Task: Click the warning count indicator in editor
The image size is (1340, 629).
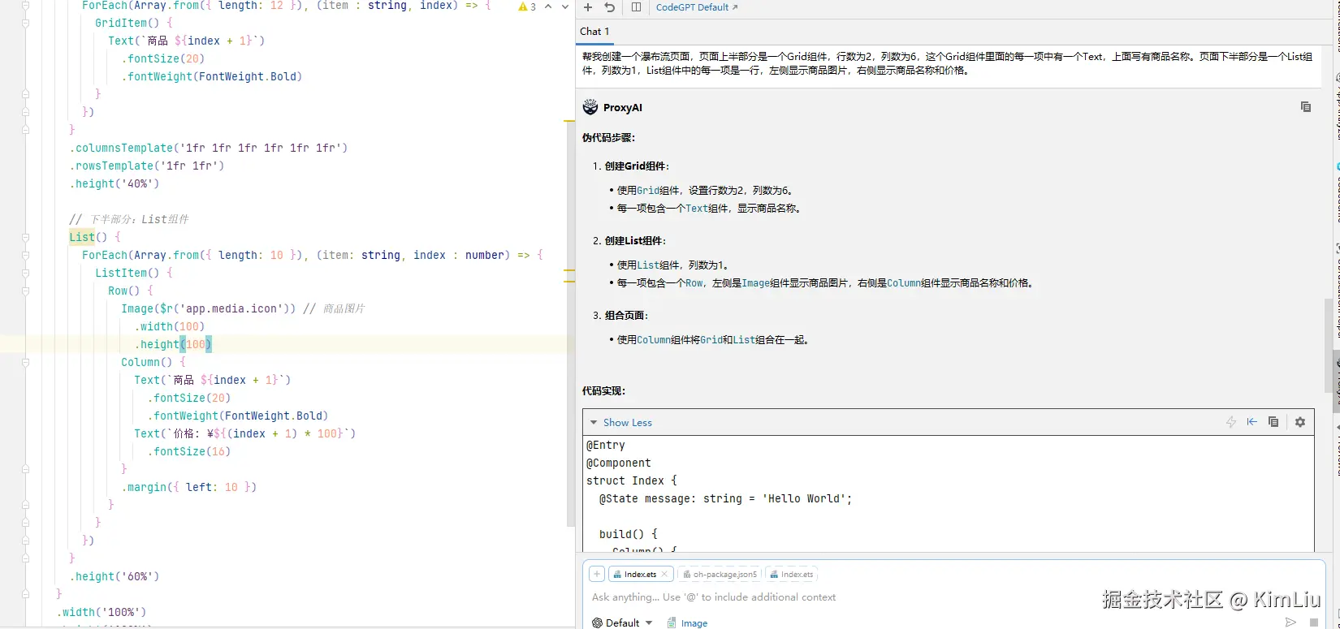Action: 527,6
